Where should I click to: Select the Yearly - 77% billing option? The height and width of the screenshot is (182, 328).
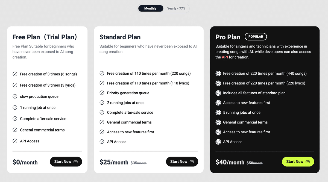click(x=176, y=8)
